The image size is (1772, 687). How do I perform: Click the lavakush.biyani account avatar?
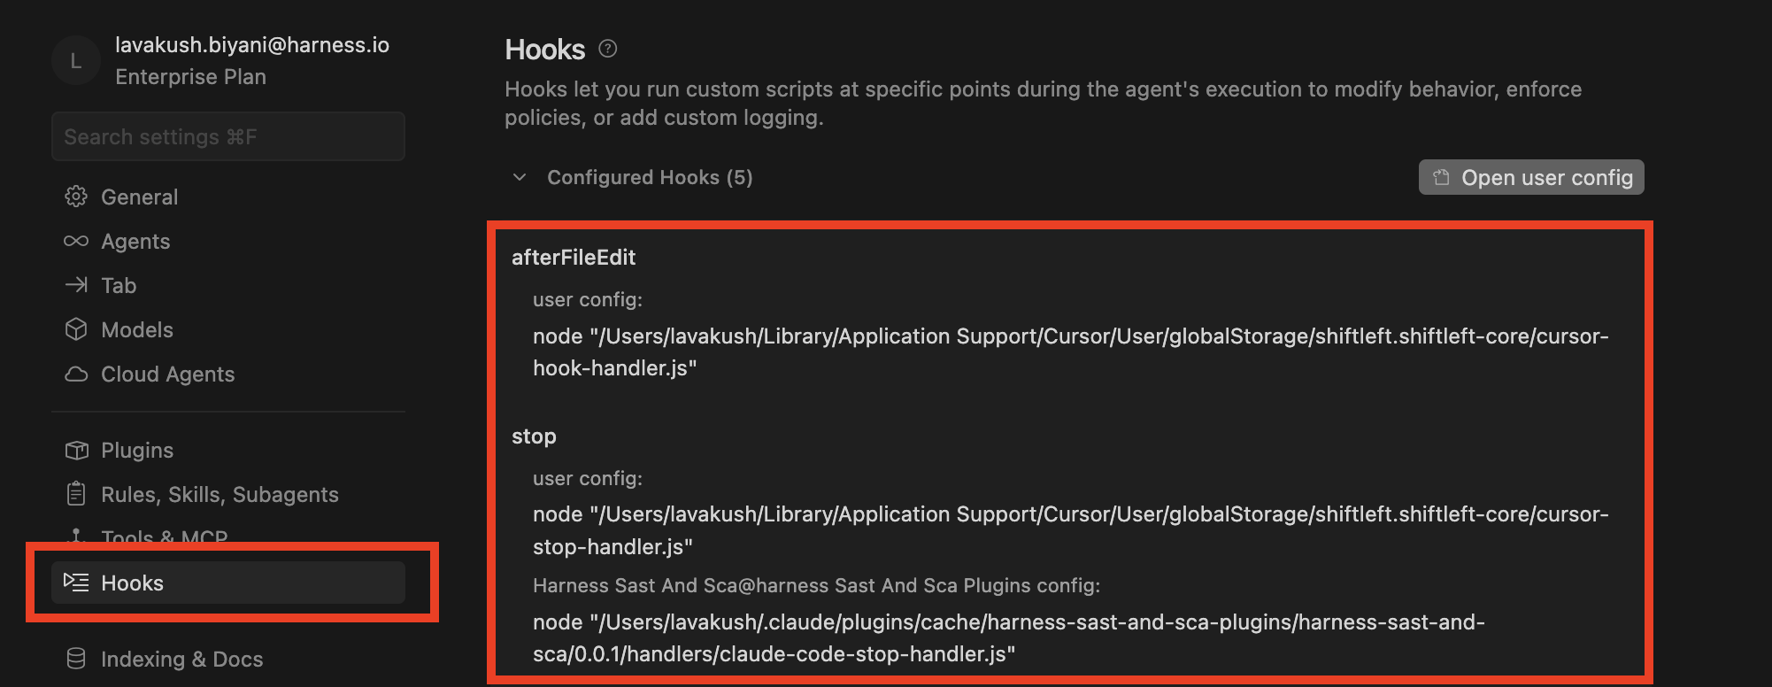click(76, 60)
